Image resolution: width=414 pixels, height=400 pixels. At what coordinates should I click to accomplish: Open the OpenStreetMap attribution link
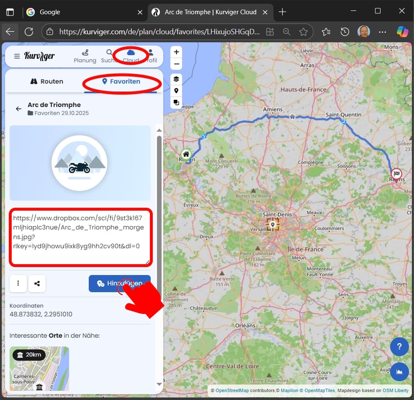[x=232, y=390]
